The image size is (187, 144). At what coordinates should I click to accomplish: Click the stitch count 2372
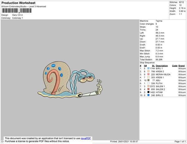point(152,86)
